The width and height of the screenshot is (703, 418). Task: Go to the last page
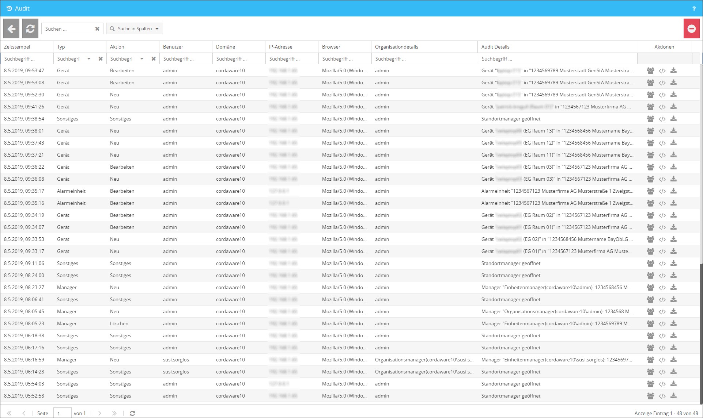tap(114, 413)
